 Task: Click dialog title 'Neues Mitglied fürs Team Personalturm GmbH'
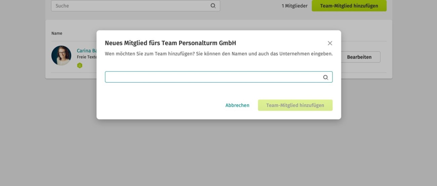pyautogui.click(x=170, y=43)
